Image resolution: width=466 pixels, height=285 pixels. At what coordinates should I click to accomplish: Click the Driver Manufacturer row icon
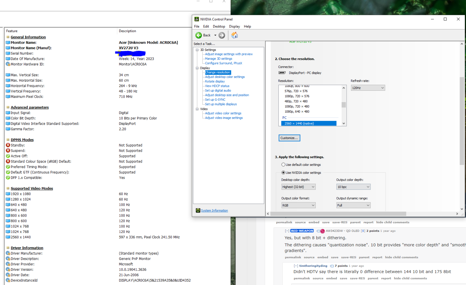coord(8,253)
